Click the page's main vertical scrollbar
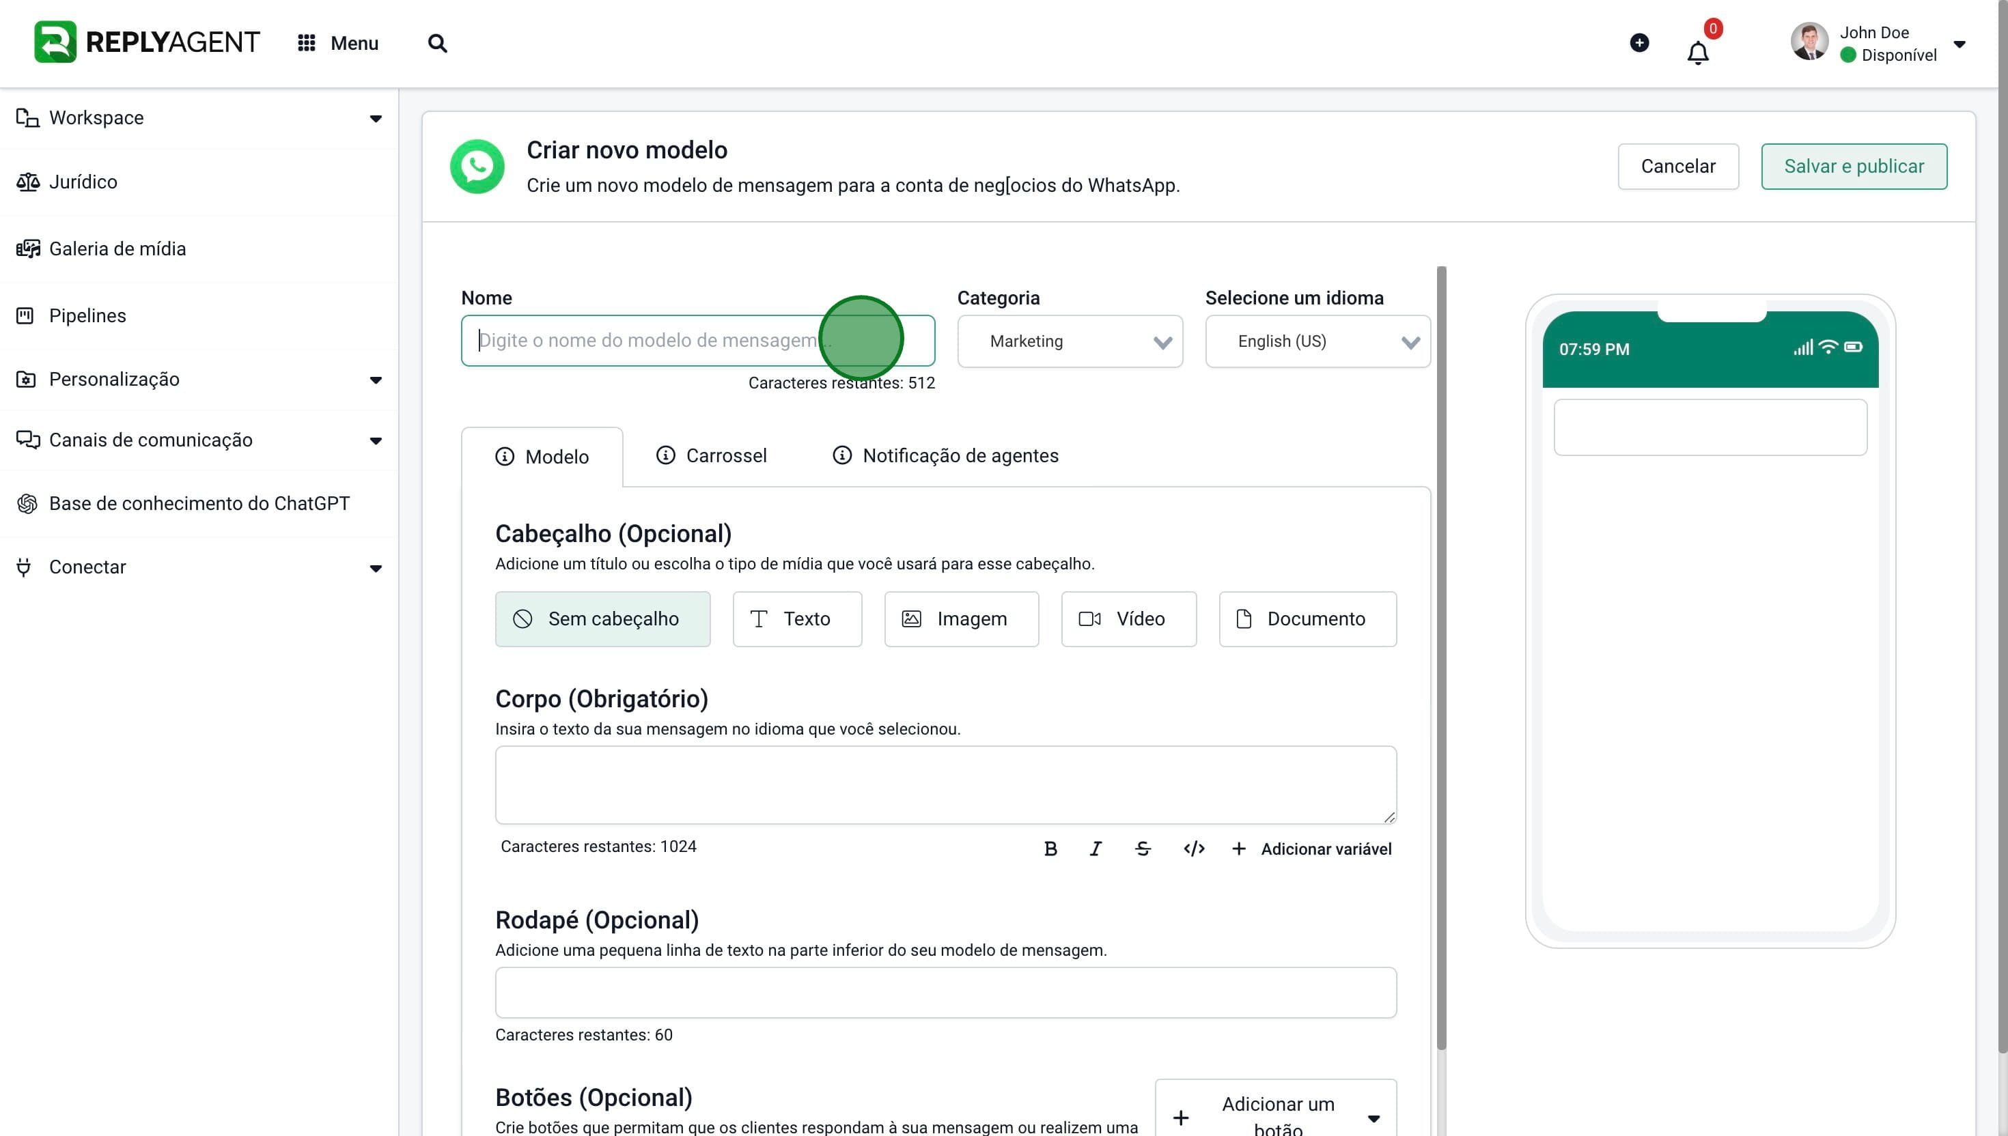The width and height of the screenshot is (2008, 1136). pyautogui.click(x=2003, y=526)
